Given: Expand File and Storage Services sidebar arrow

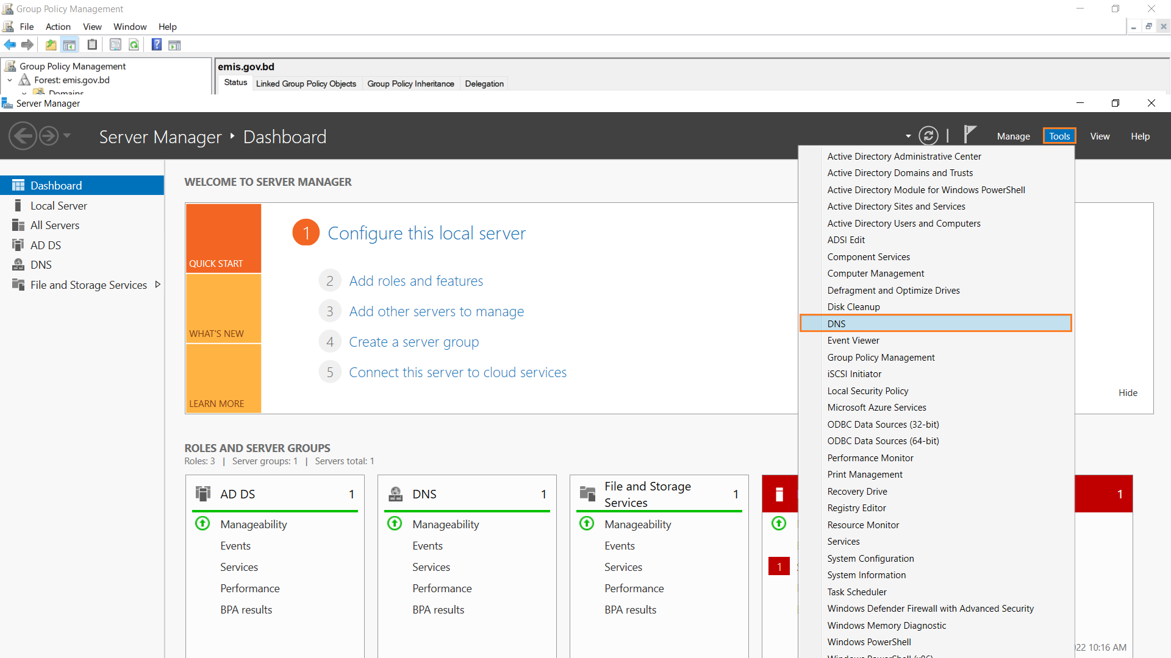Looking at the screenshot, I should click(158, 285).
